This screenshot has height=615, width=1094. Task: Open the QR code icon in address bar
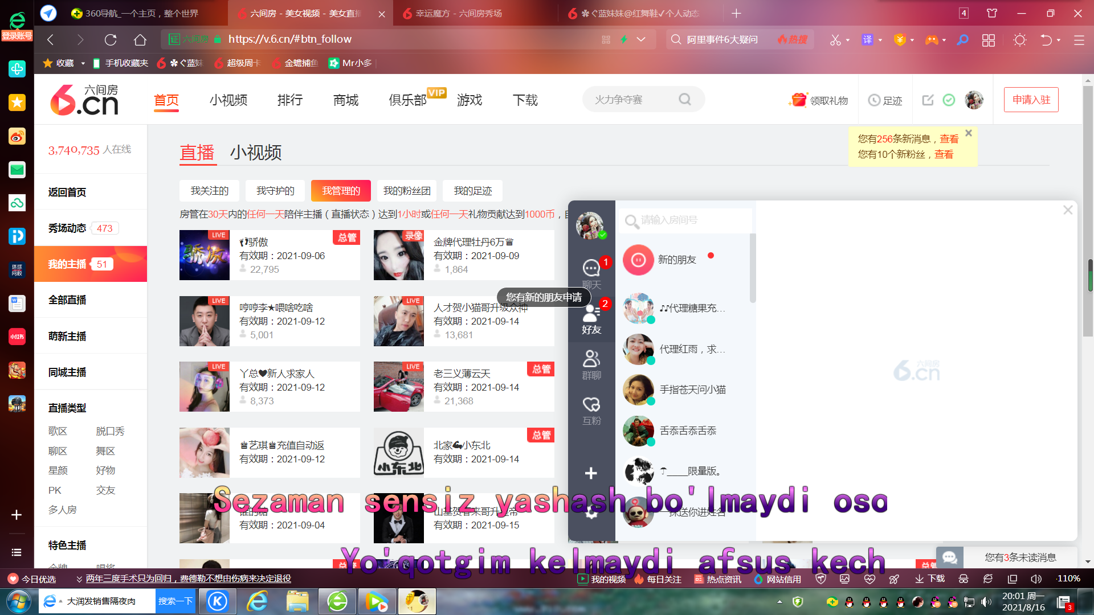point(606,39)
